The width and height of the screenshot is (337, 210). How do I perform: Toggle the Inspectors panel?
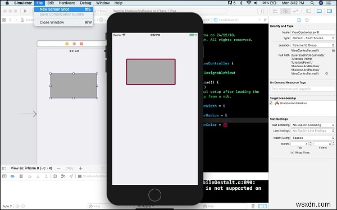point(329,11)
